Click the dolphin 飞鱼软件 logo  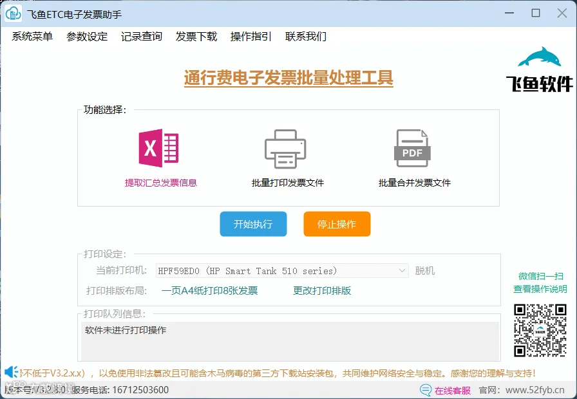click(540, 69)
